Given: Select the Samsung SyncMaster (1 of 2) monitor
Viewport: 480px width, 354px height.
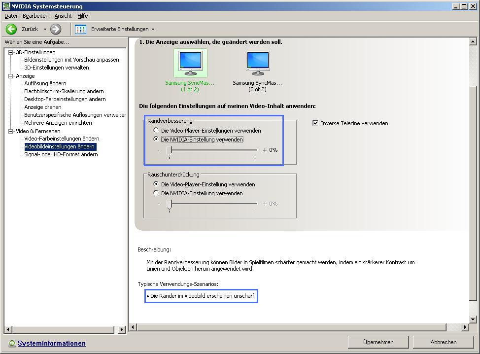Looking at the screenshot, I should [x=190, y=71].
